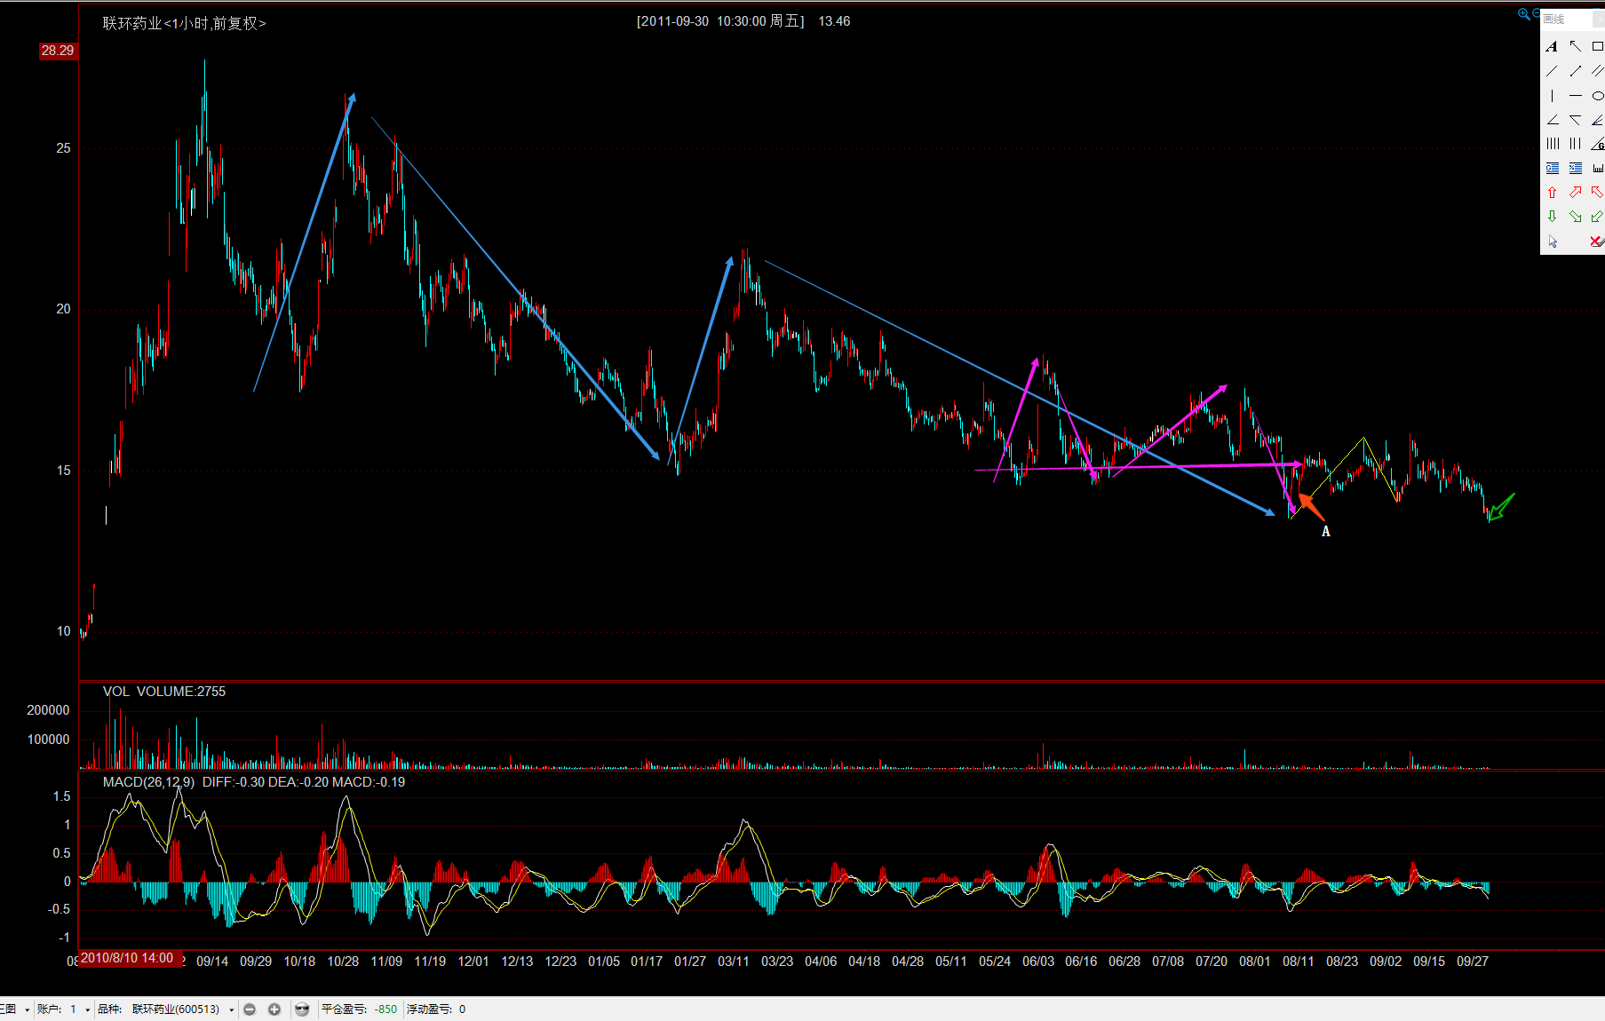Activate the ruler measurement tool

1597,168
